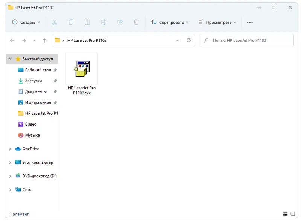Click the 1 элемент status text
The width and height of the screenshot is (301, 221).
19,214
